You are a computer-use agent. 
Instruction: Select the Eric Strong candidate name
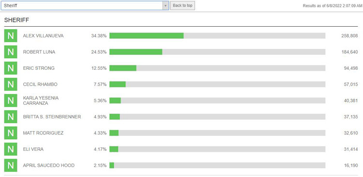coord(39,68)
